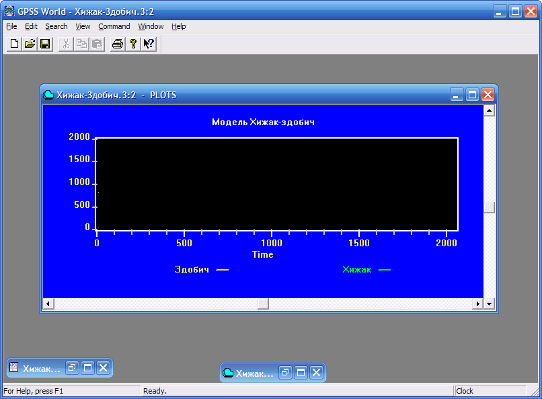Click the horizontal scrollbar thumb in the plot
This screenshot has height=399, width=542.
click(x=264, y=304)
